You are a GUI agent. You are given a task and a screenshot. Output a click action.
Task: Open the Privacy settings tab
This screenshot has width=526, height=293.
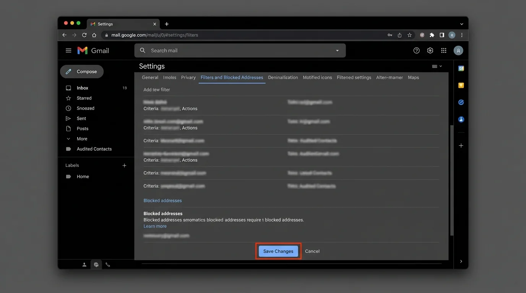(x=188, y=77)
